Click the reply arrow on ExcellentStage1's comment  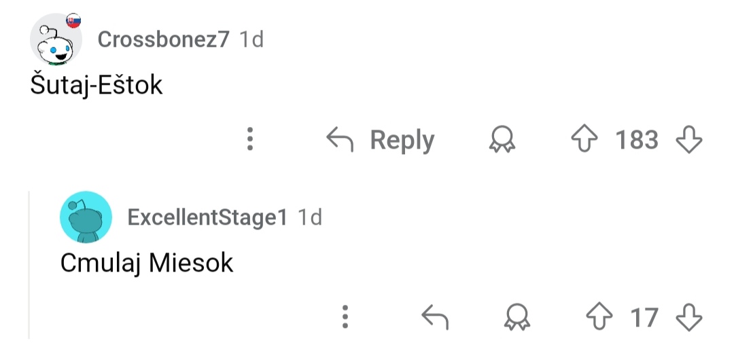click(x=436, y=316)
